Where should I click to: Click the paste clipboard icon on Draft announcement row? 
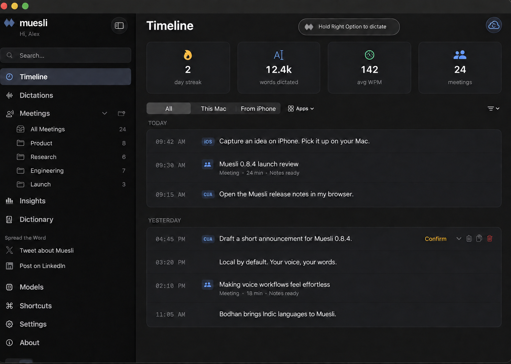pos(469,239)
